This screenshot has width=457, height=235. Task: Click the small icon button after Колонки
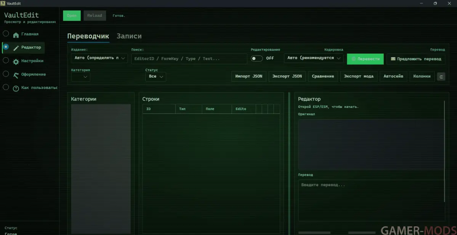pyautogui.click(x=441, y=76)
